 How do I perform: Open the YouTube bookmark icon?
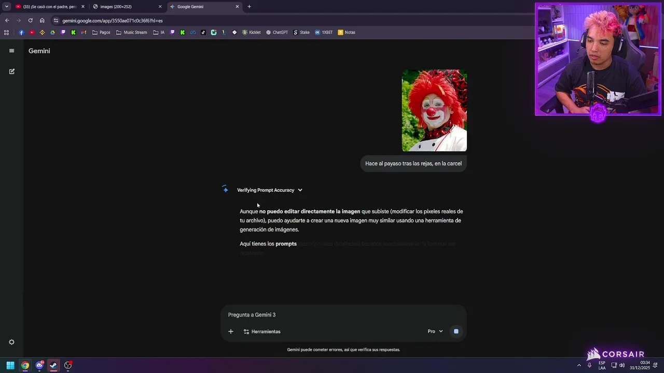32,32
